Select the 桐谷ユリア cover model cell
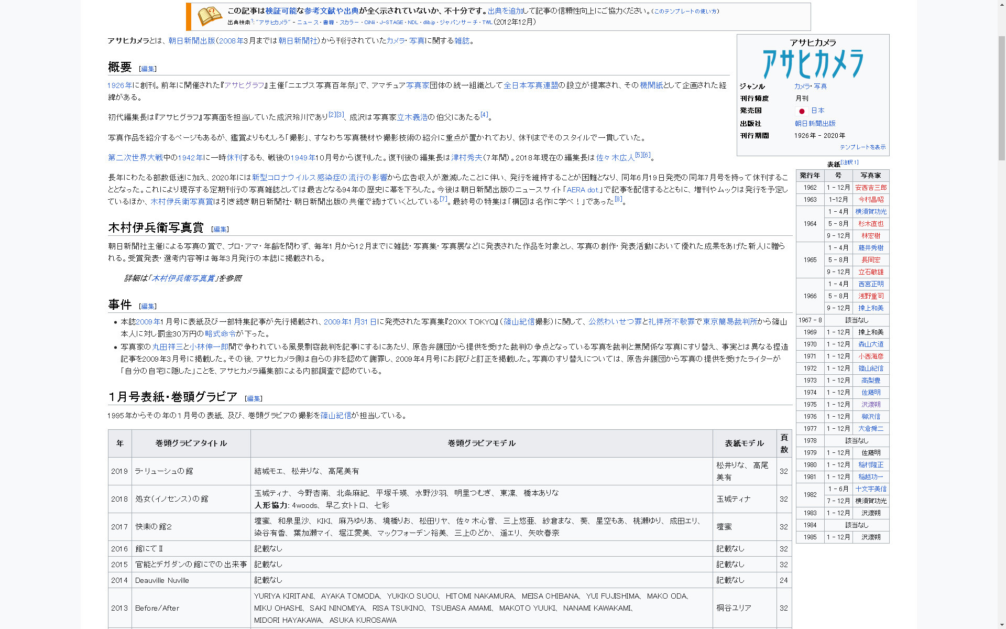The image size is (1006, 629). click(744, 608)
